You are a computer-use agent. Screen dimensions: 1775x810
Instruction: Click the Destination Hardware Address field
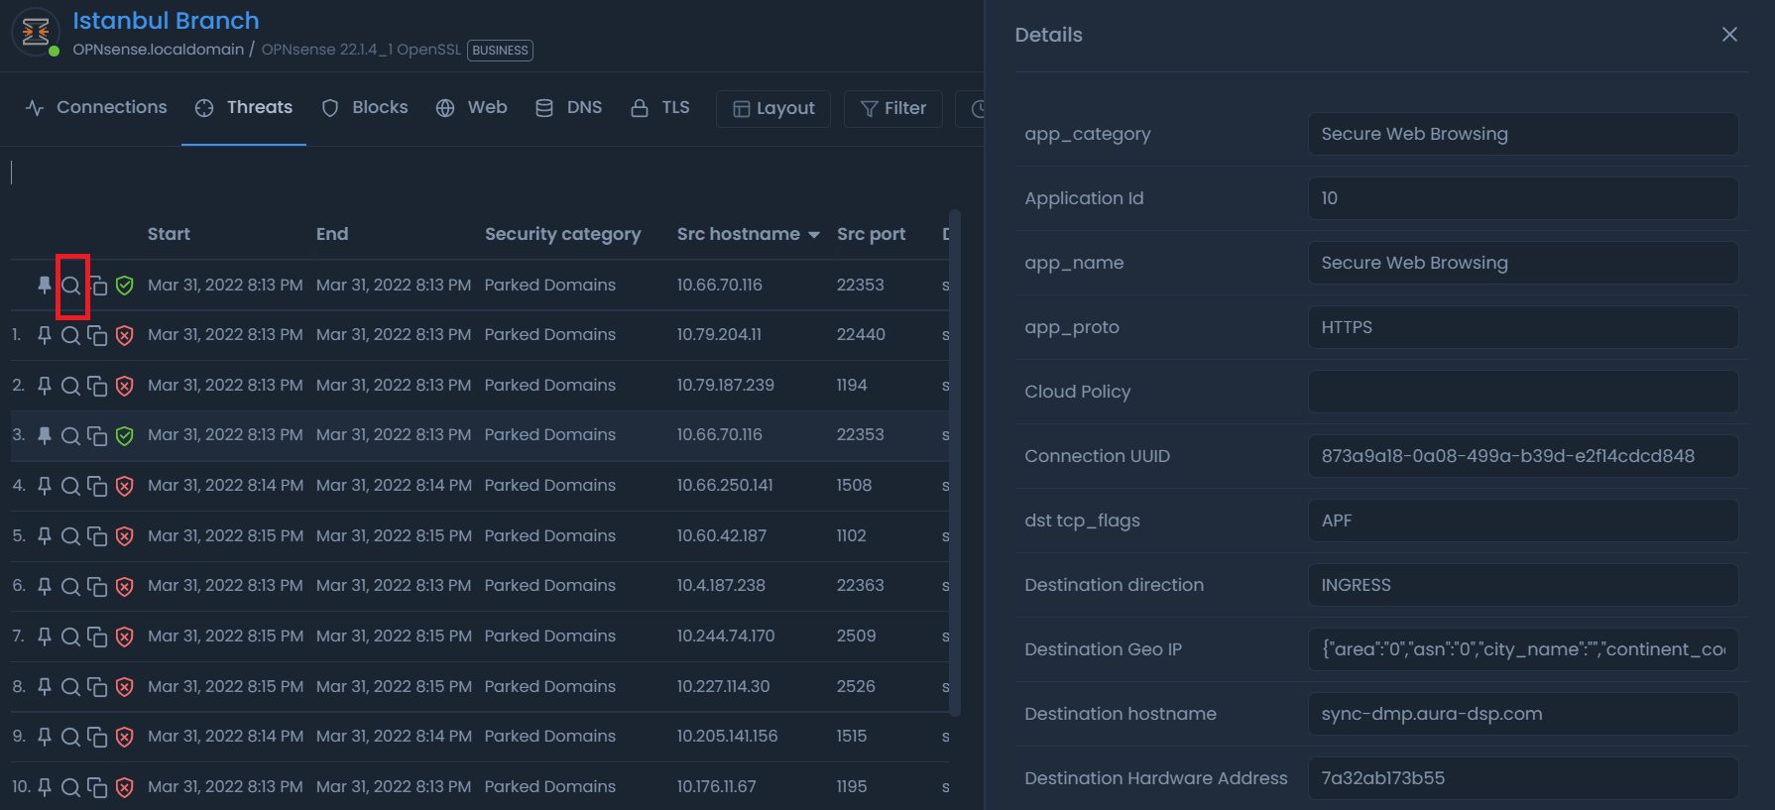(1522, 778)
